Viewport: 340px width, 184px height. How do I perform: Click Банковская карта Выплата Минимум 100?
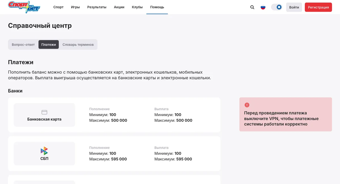[168, 115]
